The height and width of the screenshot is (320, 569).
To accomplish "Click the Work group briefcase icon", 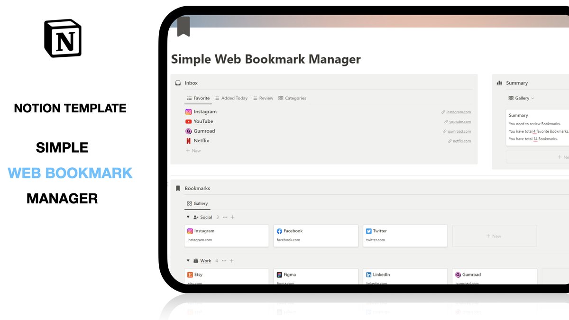I will tap(196, 261).
